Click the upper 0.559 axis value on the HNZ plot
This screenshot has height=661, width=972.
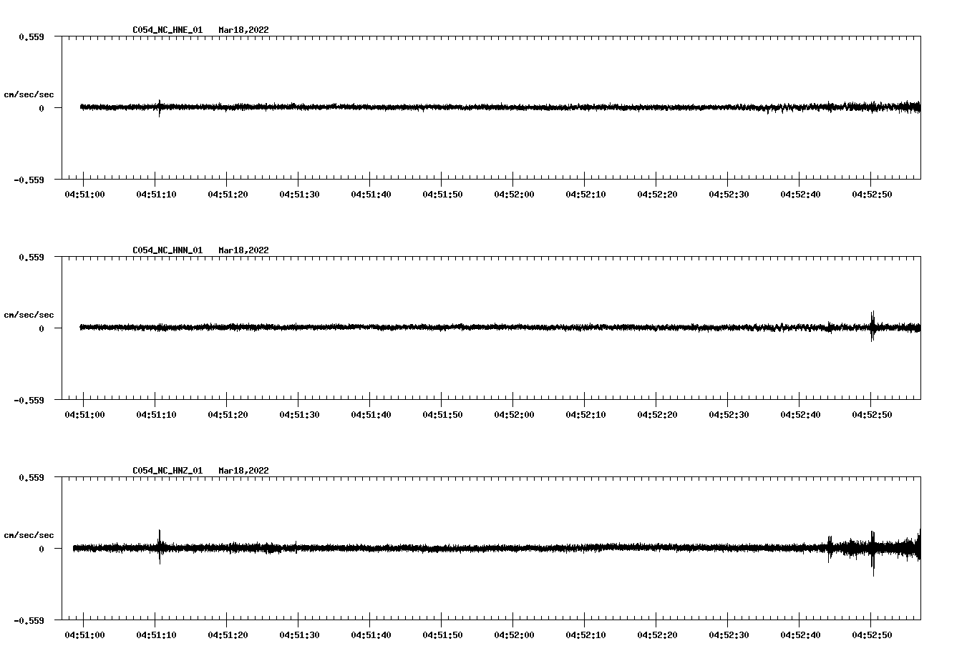click(31, 477)
